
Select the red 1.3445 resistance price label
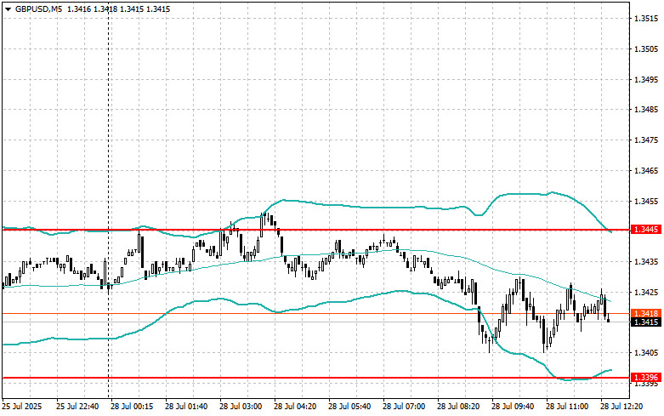click(646, 229)
